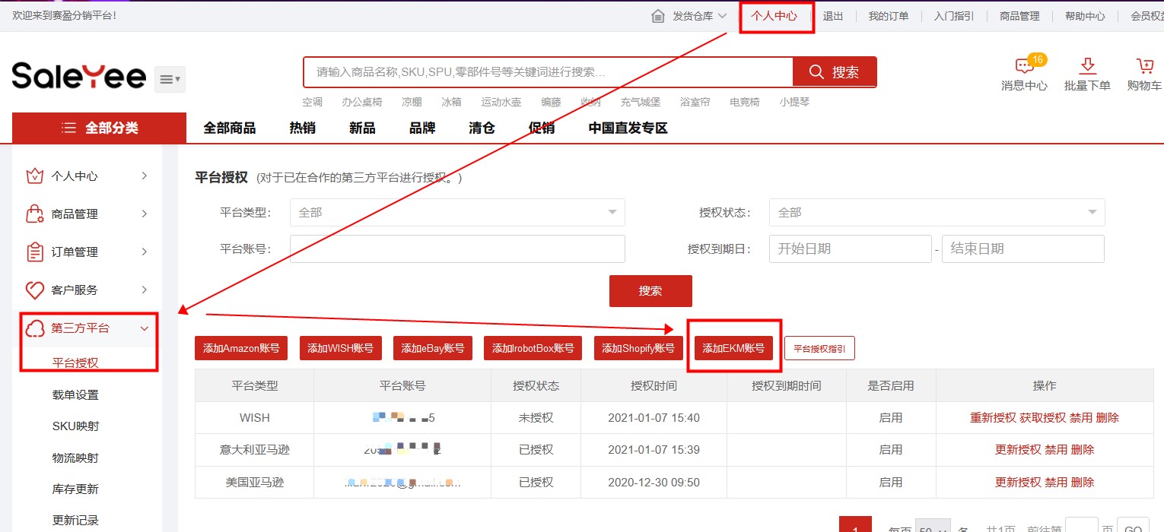
Task: Click the 平台账号 input field
Action: tap(457, 249)
